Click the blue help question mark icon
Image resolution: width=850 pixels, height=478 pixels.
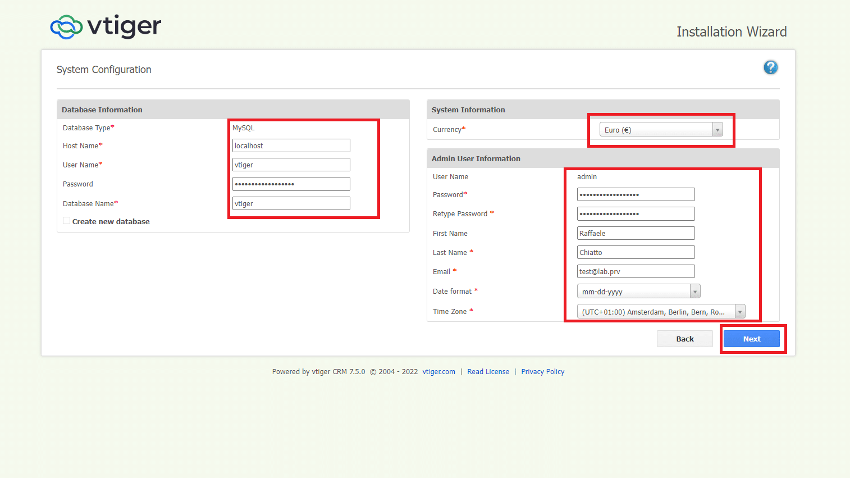(771, 67)
